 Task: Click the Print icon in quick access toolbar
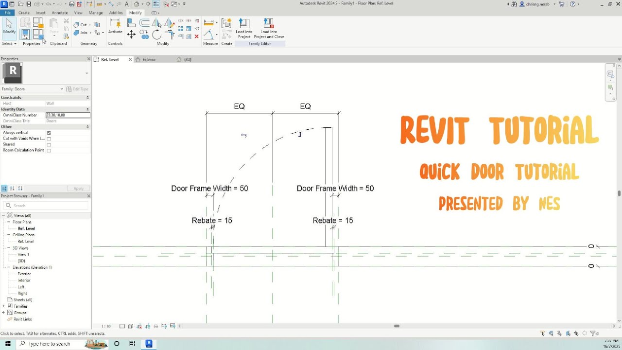coord(72,4)
